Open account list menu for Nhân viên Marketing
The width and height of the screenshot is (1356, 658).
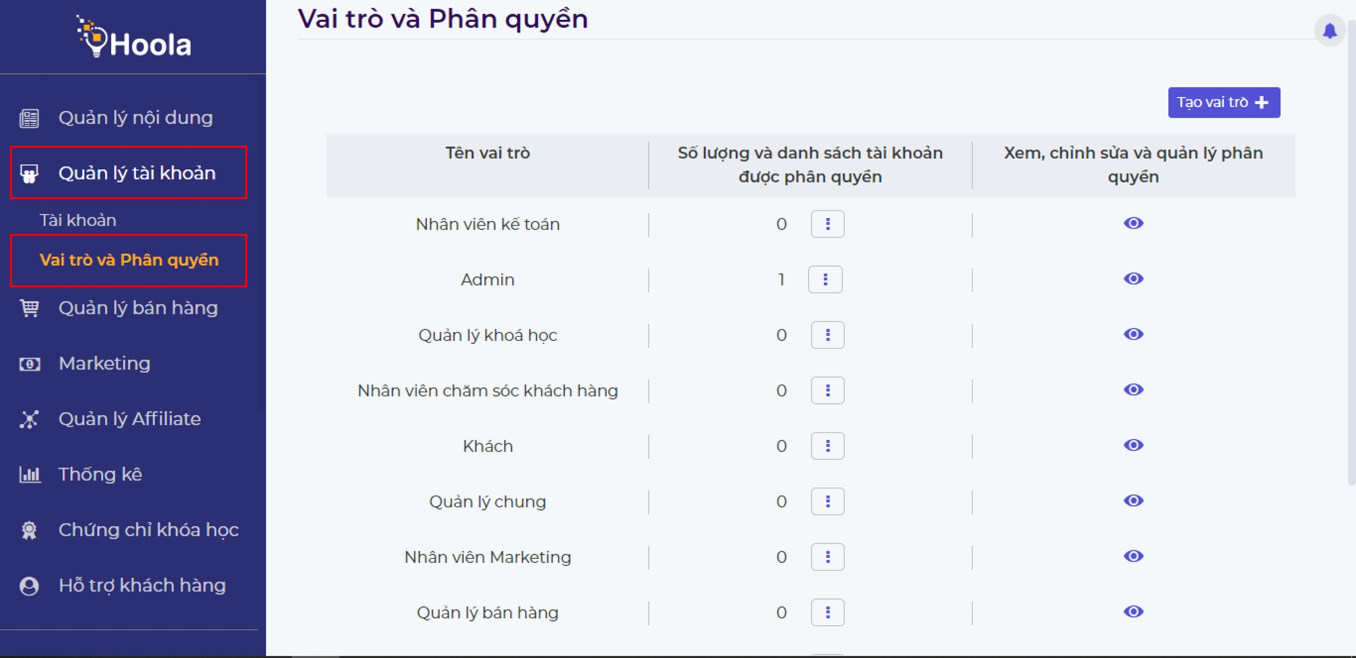point(827,557)
